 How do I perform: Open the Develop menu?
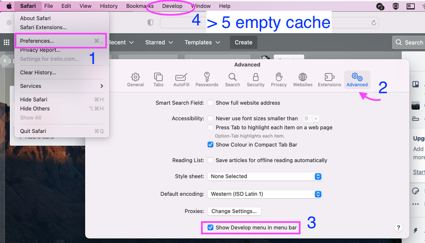pyautogui.click(x=172, y=6)
